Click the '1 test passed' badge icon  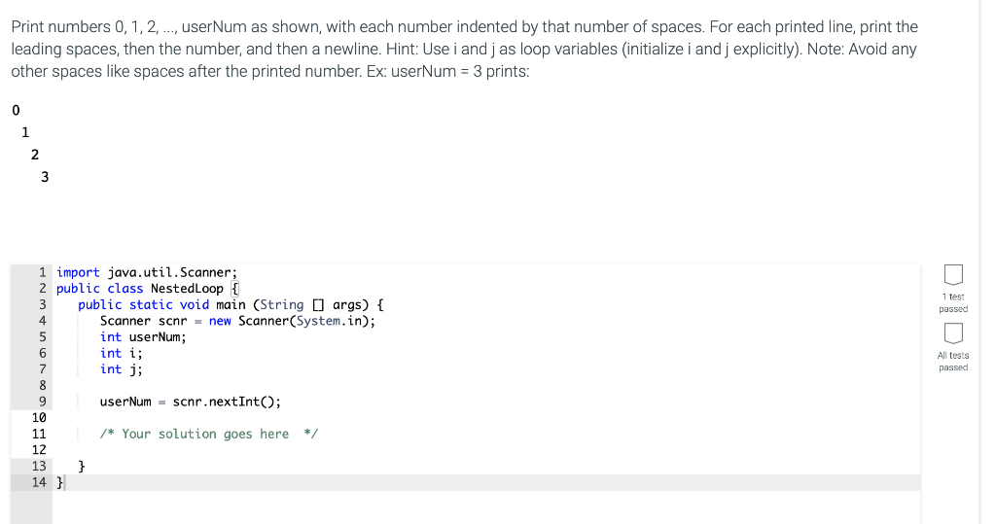[x=953, y=274]
